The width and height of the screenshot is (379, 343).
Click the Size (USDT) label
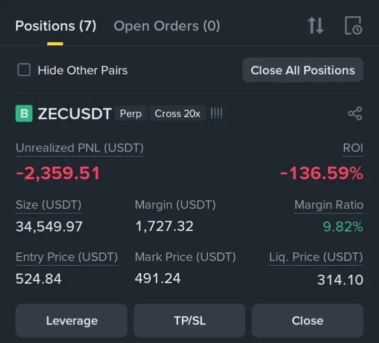tap(48, 205)
